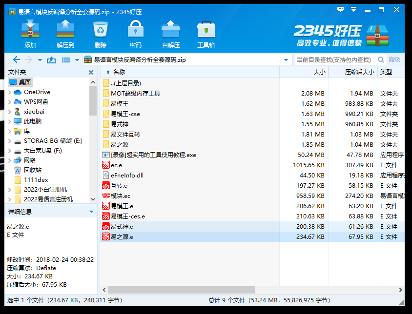The image size is (412, 314).
Task: Click 高级 advanced search link
Action: pos(394,59)
